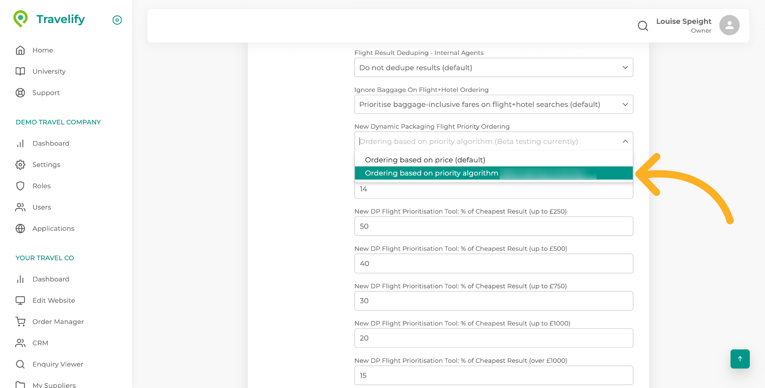Open the Applications globe icon

click(x=20, y=228)
